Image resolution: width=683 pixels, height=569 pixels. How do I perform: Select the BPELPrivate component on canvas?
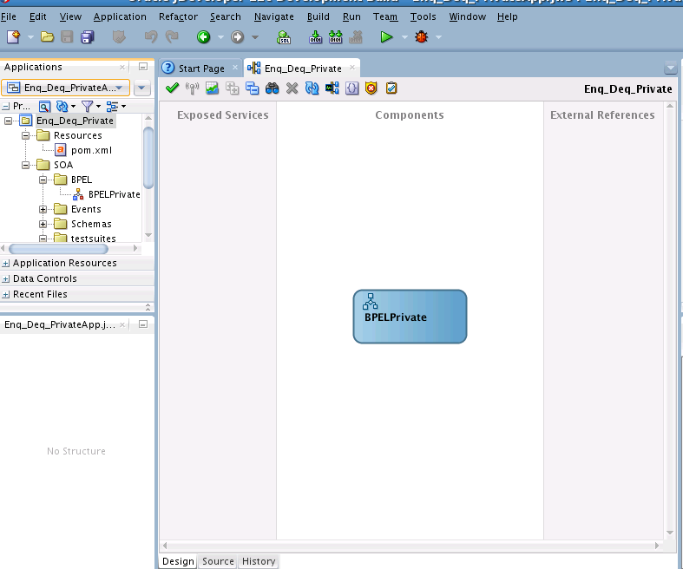[x=410, y=317]
